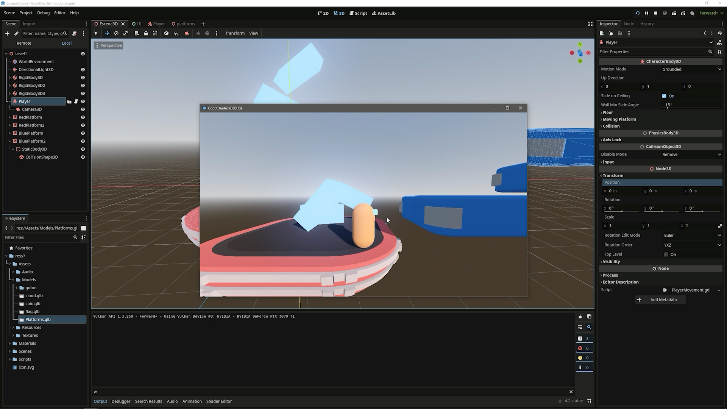The width and height of the screenshot is (727, 409).
Task: Select the Move mode tool in the 3D toolbar
Action: coord(107,33)
